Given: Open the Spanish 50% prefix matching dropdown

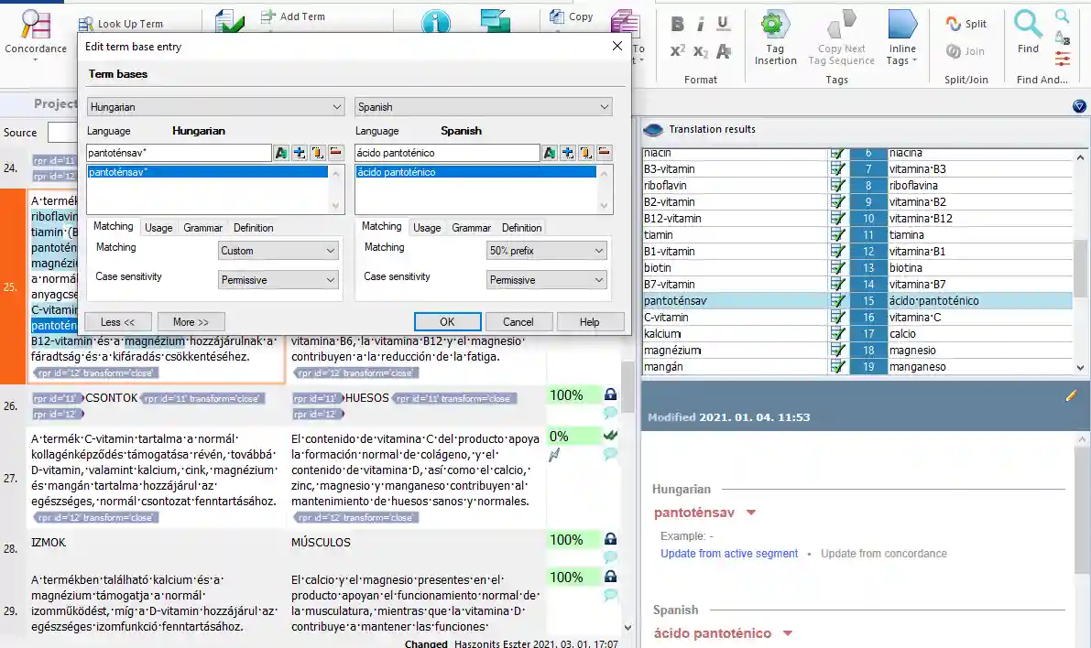Looking at the screenshot, I should pos(547,251).
